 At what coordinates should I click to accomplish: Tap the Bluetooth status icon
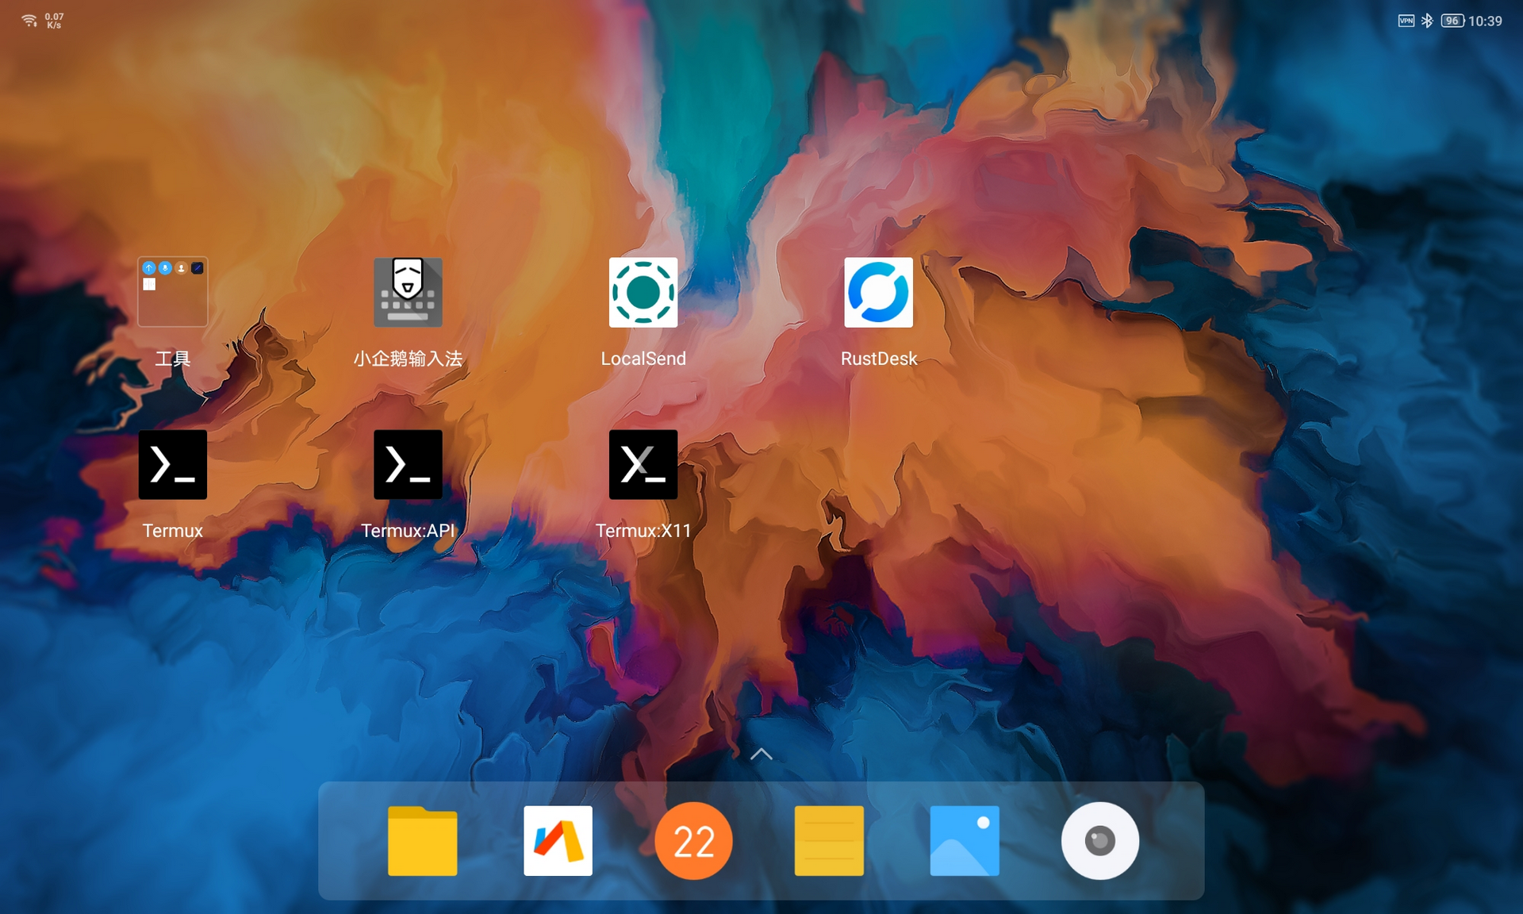tap(1427, 21)
